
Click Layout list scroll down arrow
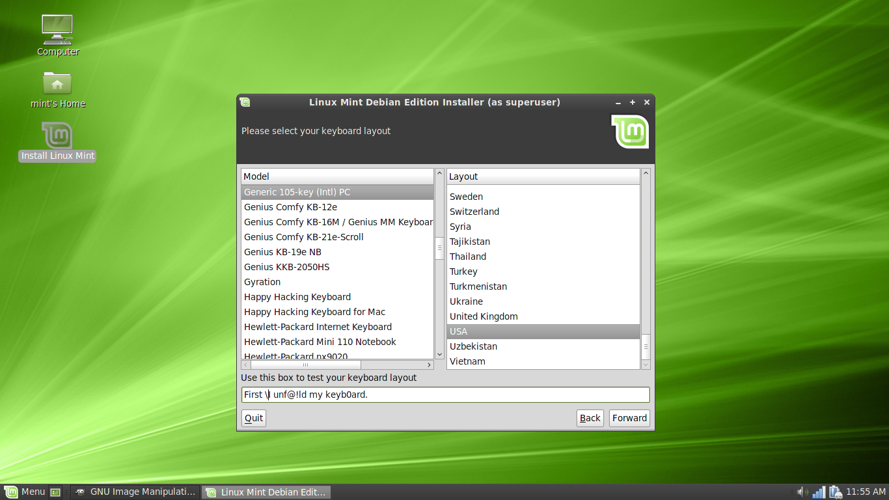pyautogui.click(x=646, y=365)
